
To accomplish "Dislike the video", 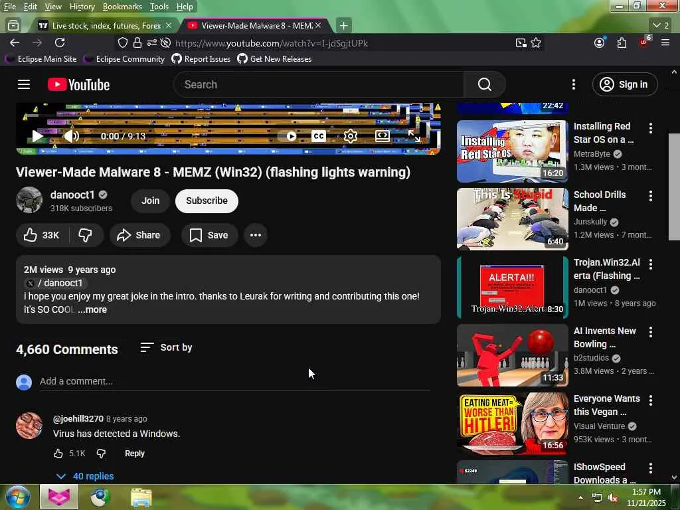I will pos(86,235).
